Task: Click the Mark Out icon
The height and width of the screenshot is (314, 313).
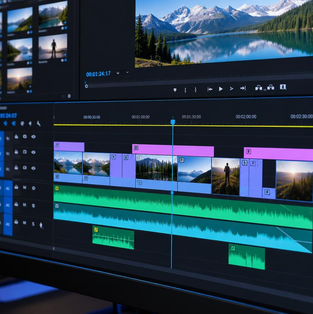Action: tap(196, 89)
